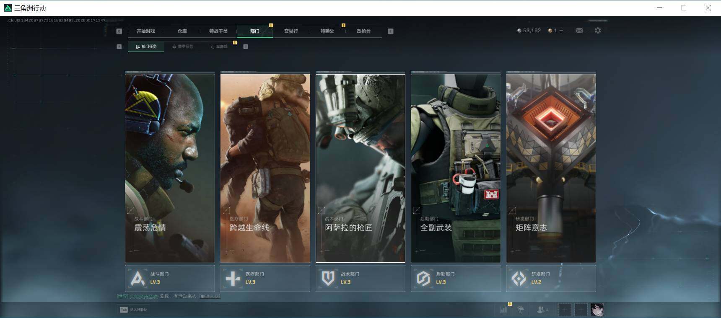This screenshot has height=318, width=721.
Task: Open the statistics bar chart icon
Action: 503,310
